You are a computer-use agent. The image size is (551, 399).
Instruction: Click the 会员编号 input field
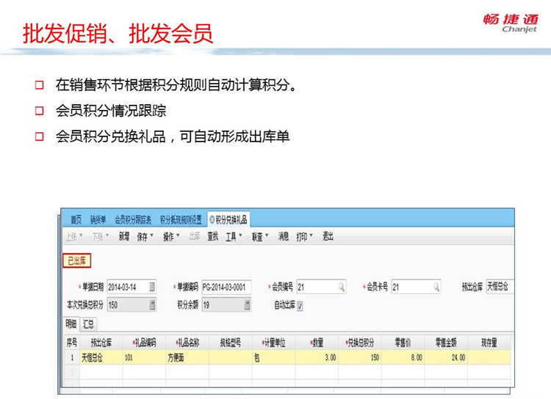[x=321, y=287]
